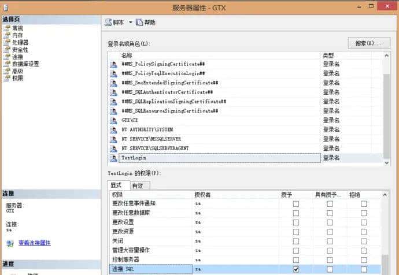Select the 连接 page in page list
This screenshot has height=275, width=399.
coord(17,57)
